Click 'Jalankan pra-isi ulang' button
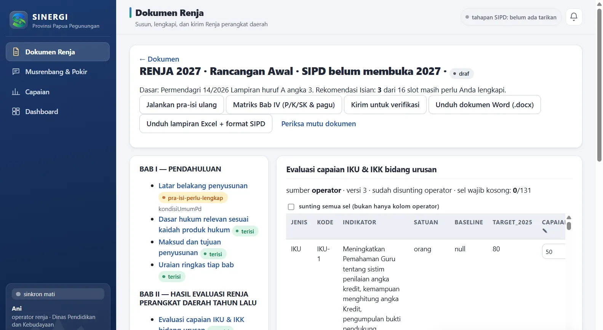 pyautogui.click(x=181, y=105)
